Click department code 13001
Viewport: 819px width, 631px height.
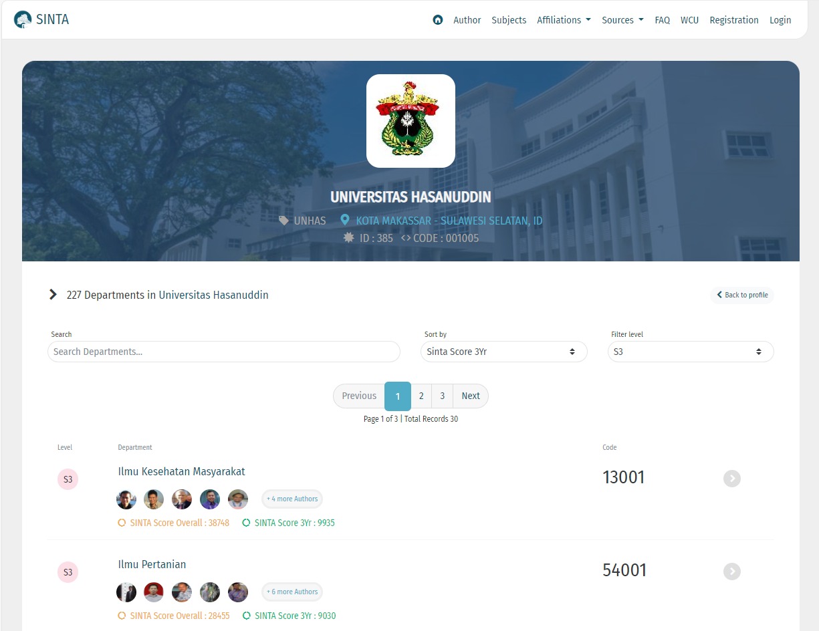pyautogui.click(x=624, y=477)
